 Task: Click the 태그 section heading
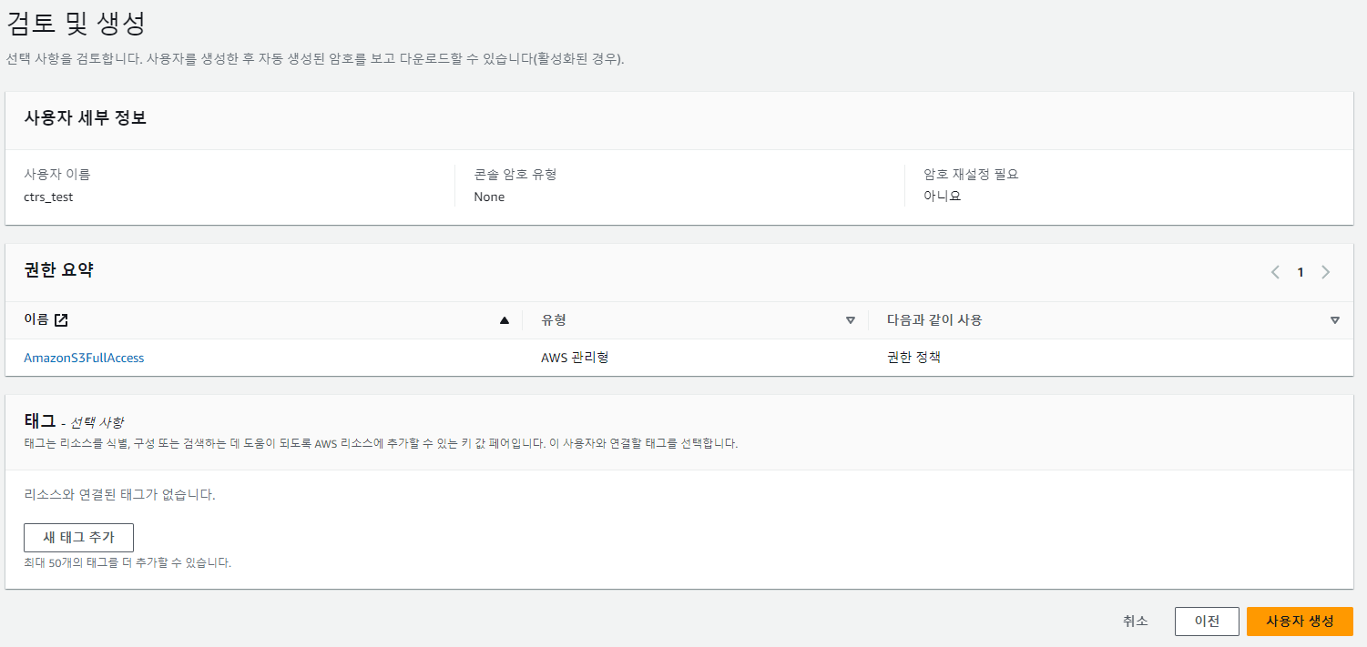(x=40, y=421)
